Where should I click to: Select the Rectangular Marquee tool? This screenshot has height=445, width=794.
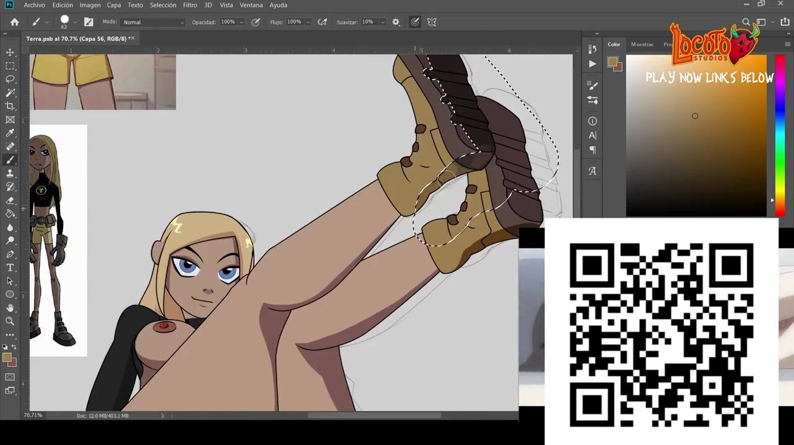[10, 66]
